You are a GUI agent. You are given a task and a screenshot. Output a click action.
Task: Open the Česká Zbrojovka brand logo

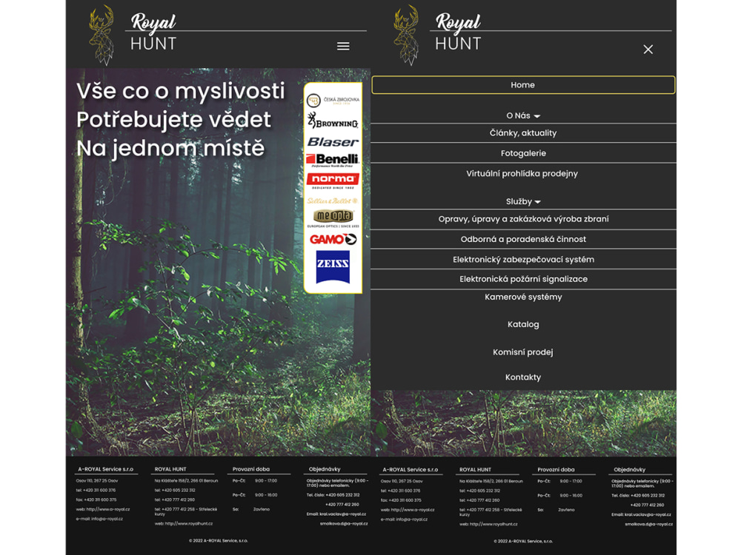point(333,100)
